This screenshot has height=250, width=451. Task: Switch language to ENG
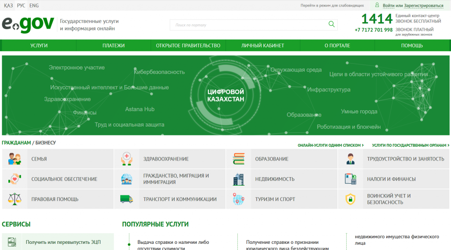tap(34, 5)
